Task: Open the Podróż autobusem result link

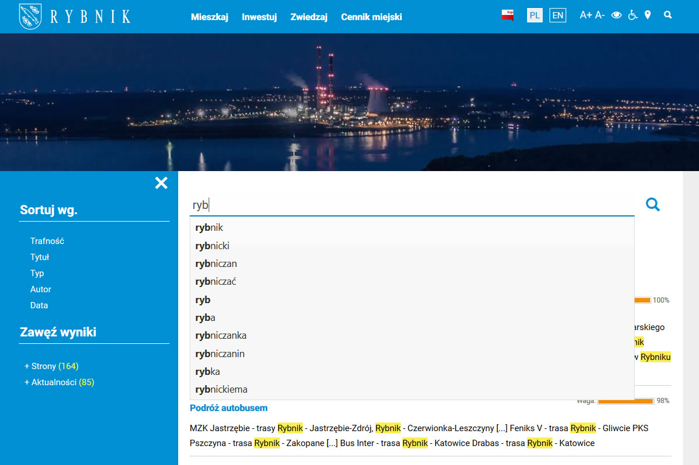Action: 228,408
